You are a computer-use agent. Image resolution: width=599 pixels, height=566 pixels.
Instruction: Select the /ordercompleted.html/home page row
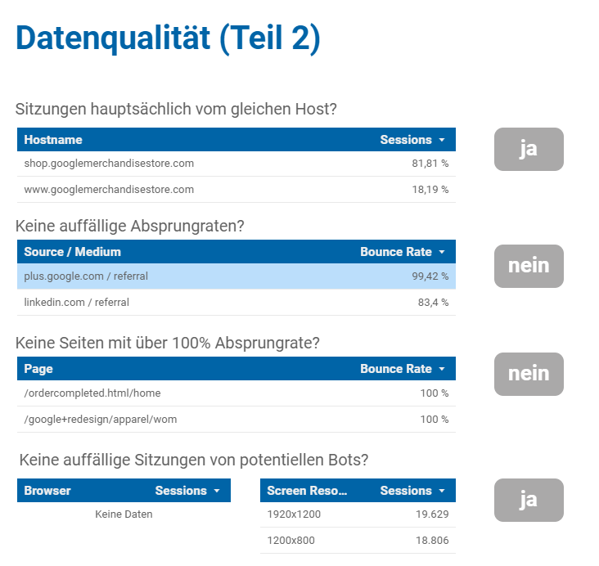coord(236,393)
